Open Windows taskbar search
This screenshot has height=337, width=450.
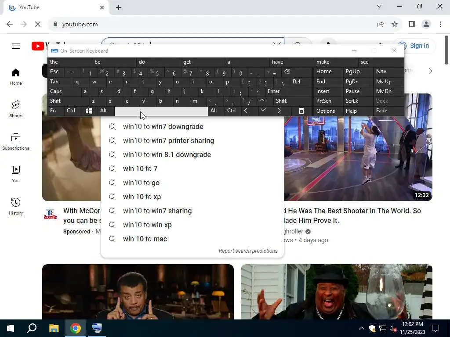coord(32,328)
